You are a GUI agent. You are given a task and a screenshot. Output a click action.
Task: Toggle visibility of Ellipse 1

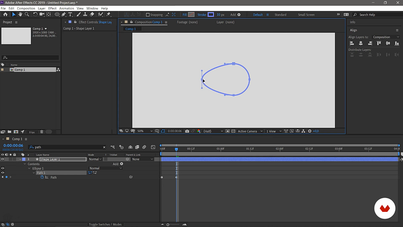2,169
